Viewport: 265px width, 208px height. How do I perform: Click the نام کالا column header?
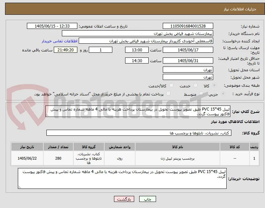[178, 147]
